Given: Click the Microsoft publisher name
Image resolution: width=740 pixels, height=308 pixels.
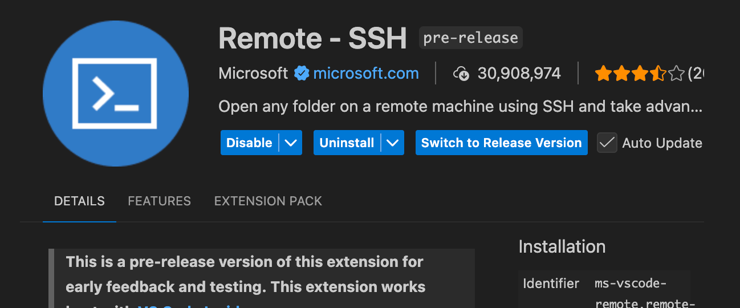Looking at the screenshot, I should click(x=253, y=73).
